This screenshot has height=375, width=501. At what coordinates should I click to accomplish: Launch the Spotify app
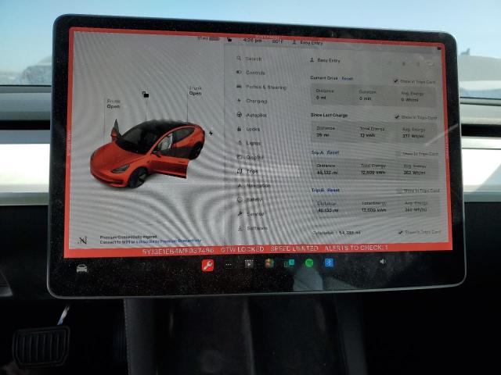309,263
